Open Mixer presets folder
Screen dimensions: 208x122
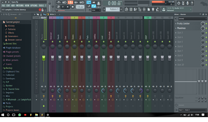[x=12, y=60]
